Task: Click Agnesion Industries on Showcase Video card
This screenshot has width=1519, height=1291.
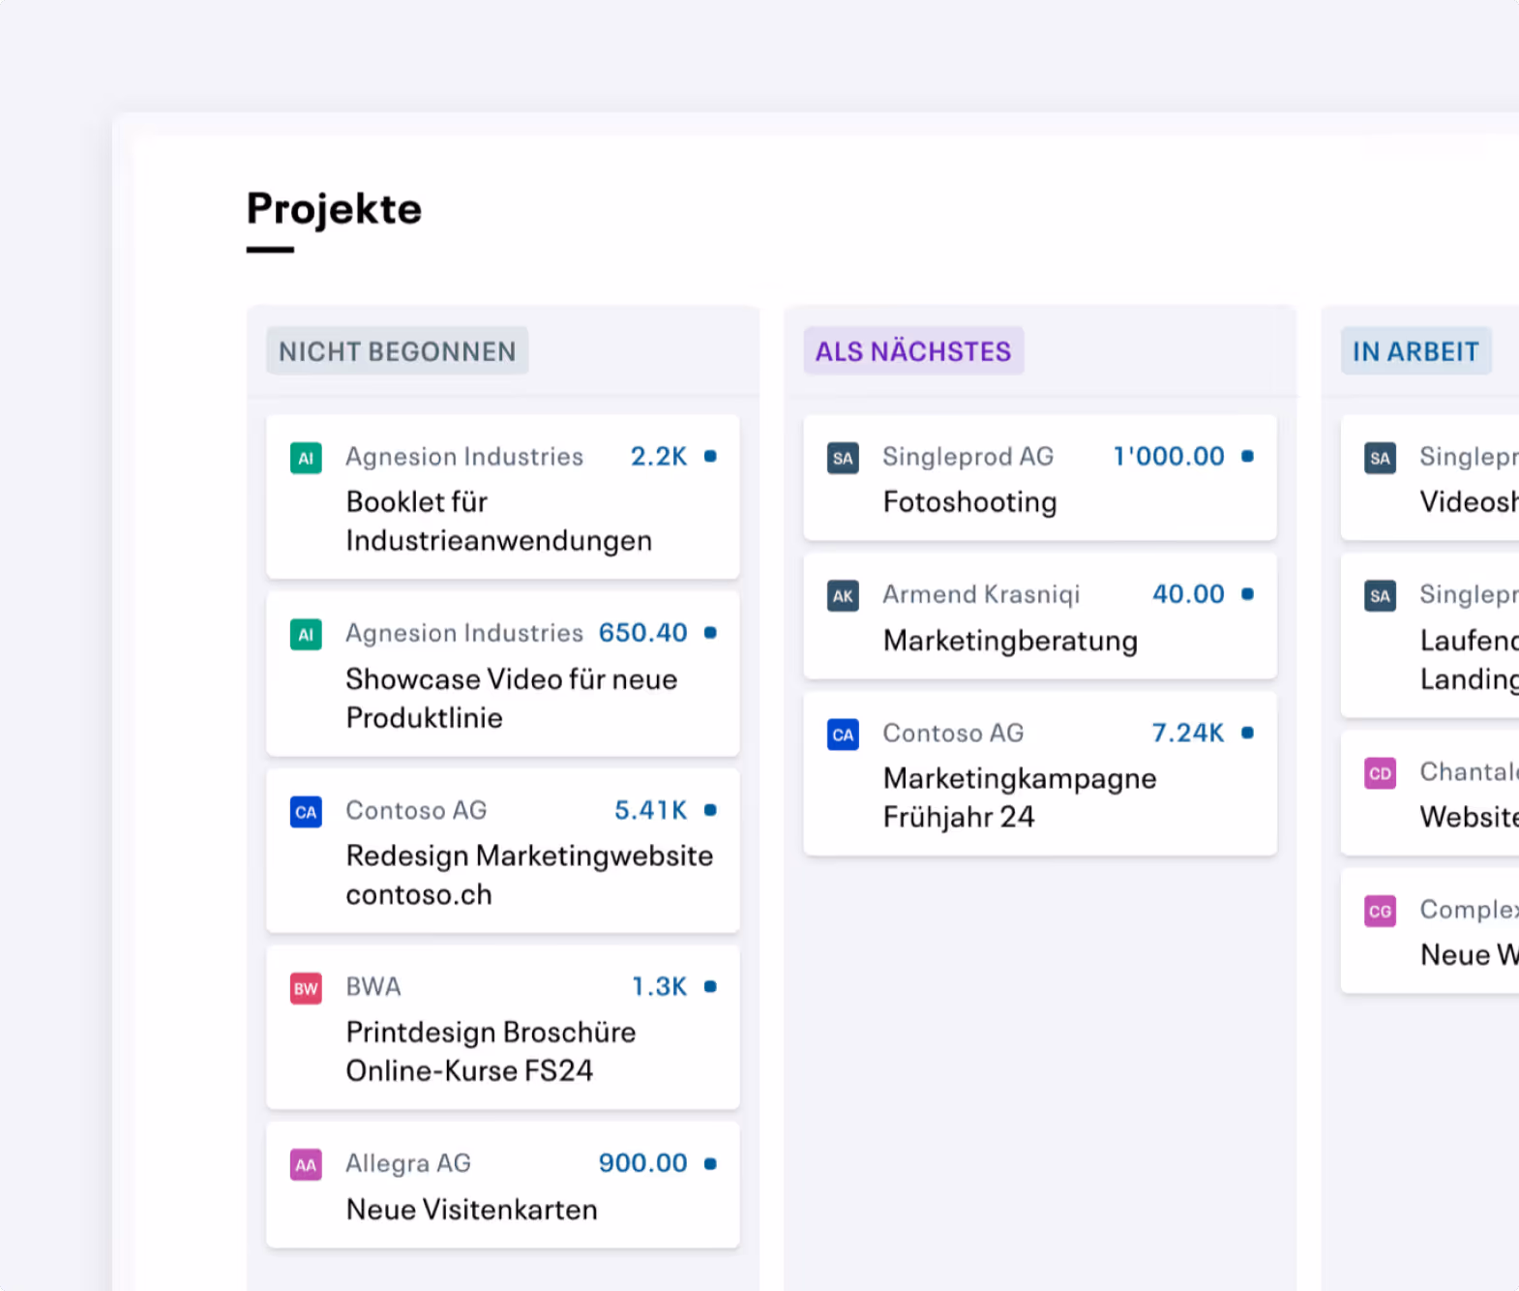Action: click(x=464, y=633)
